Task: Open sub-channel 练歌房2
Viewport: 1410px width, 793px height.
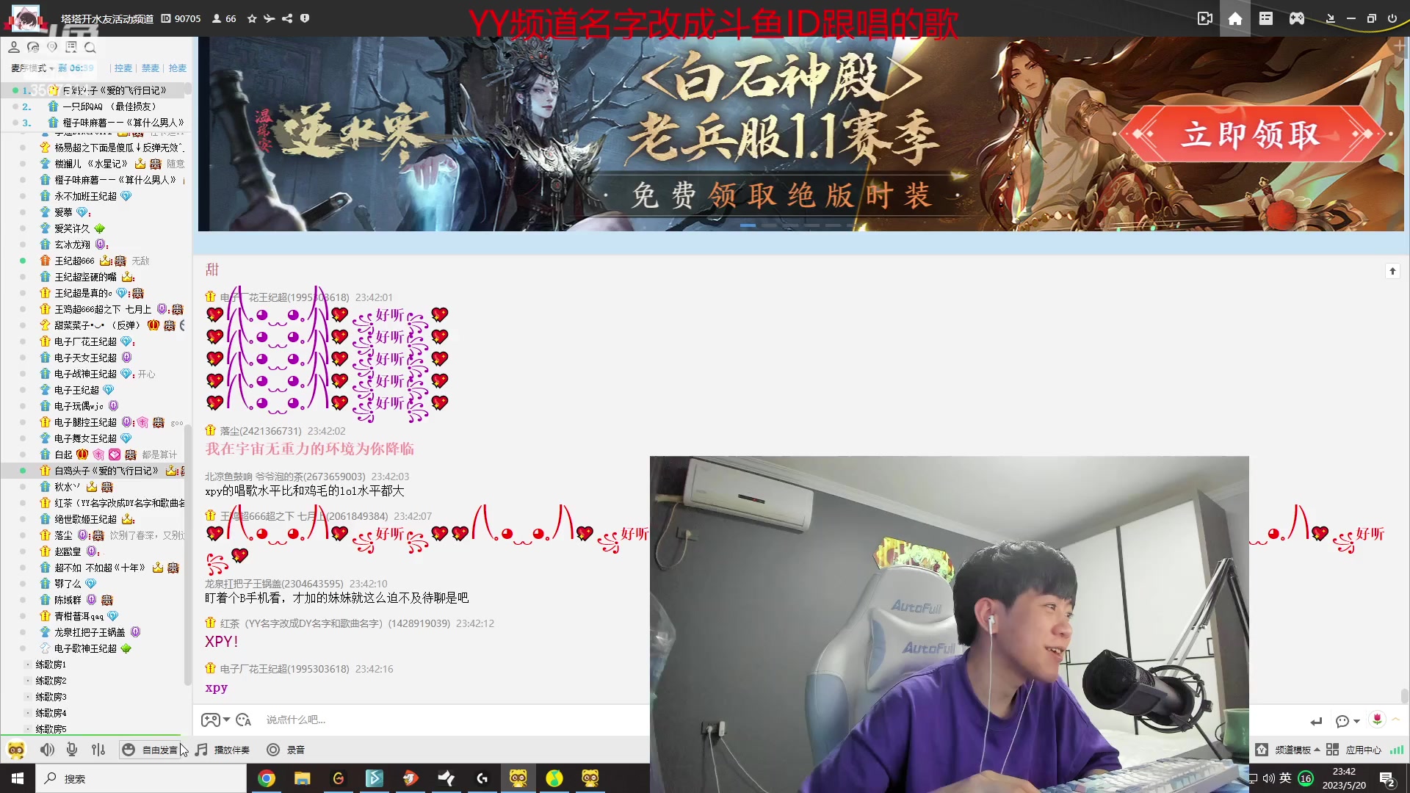Action: click(51, 681)
